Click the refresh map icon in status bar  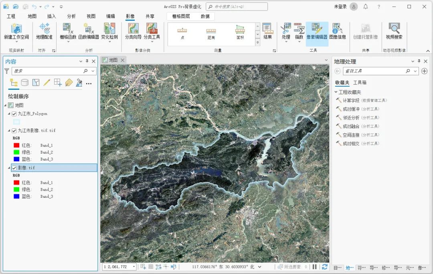tap(325, 266)
